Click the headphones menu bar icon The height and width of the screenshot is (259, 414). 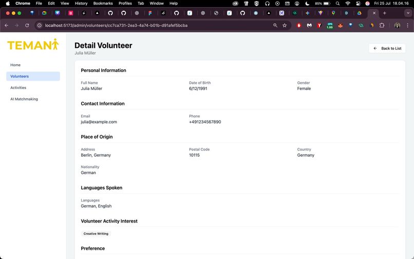[x=267, y=4]
